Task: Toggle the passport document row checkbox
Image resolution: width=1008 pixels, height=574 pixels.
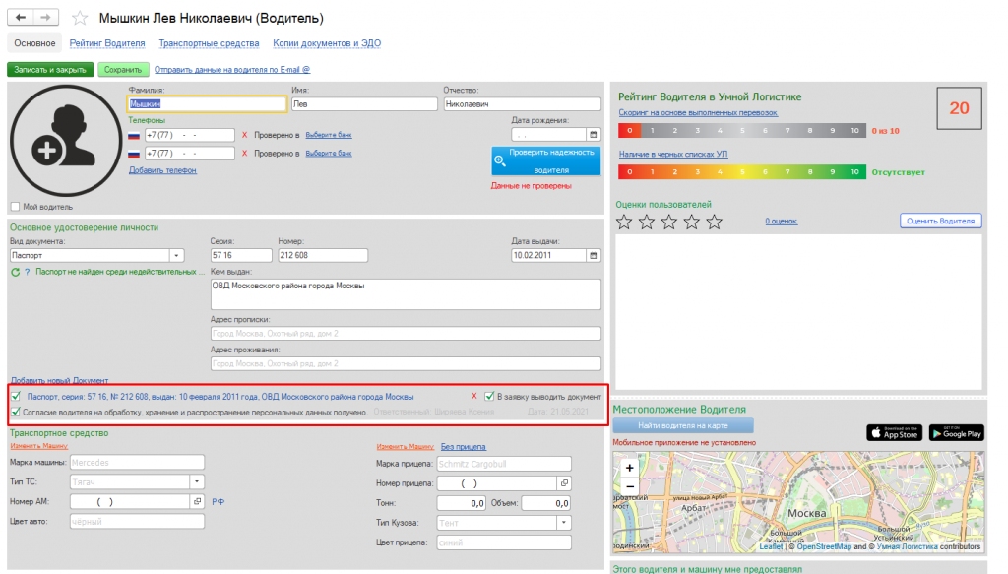Action: 16,396
